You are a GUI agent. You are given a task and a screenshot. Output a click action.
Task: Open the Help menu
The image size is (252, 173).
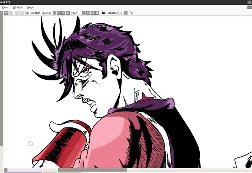point(30,7)
